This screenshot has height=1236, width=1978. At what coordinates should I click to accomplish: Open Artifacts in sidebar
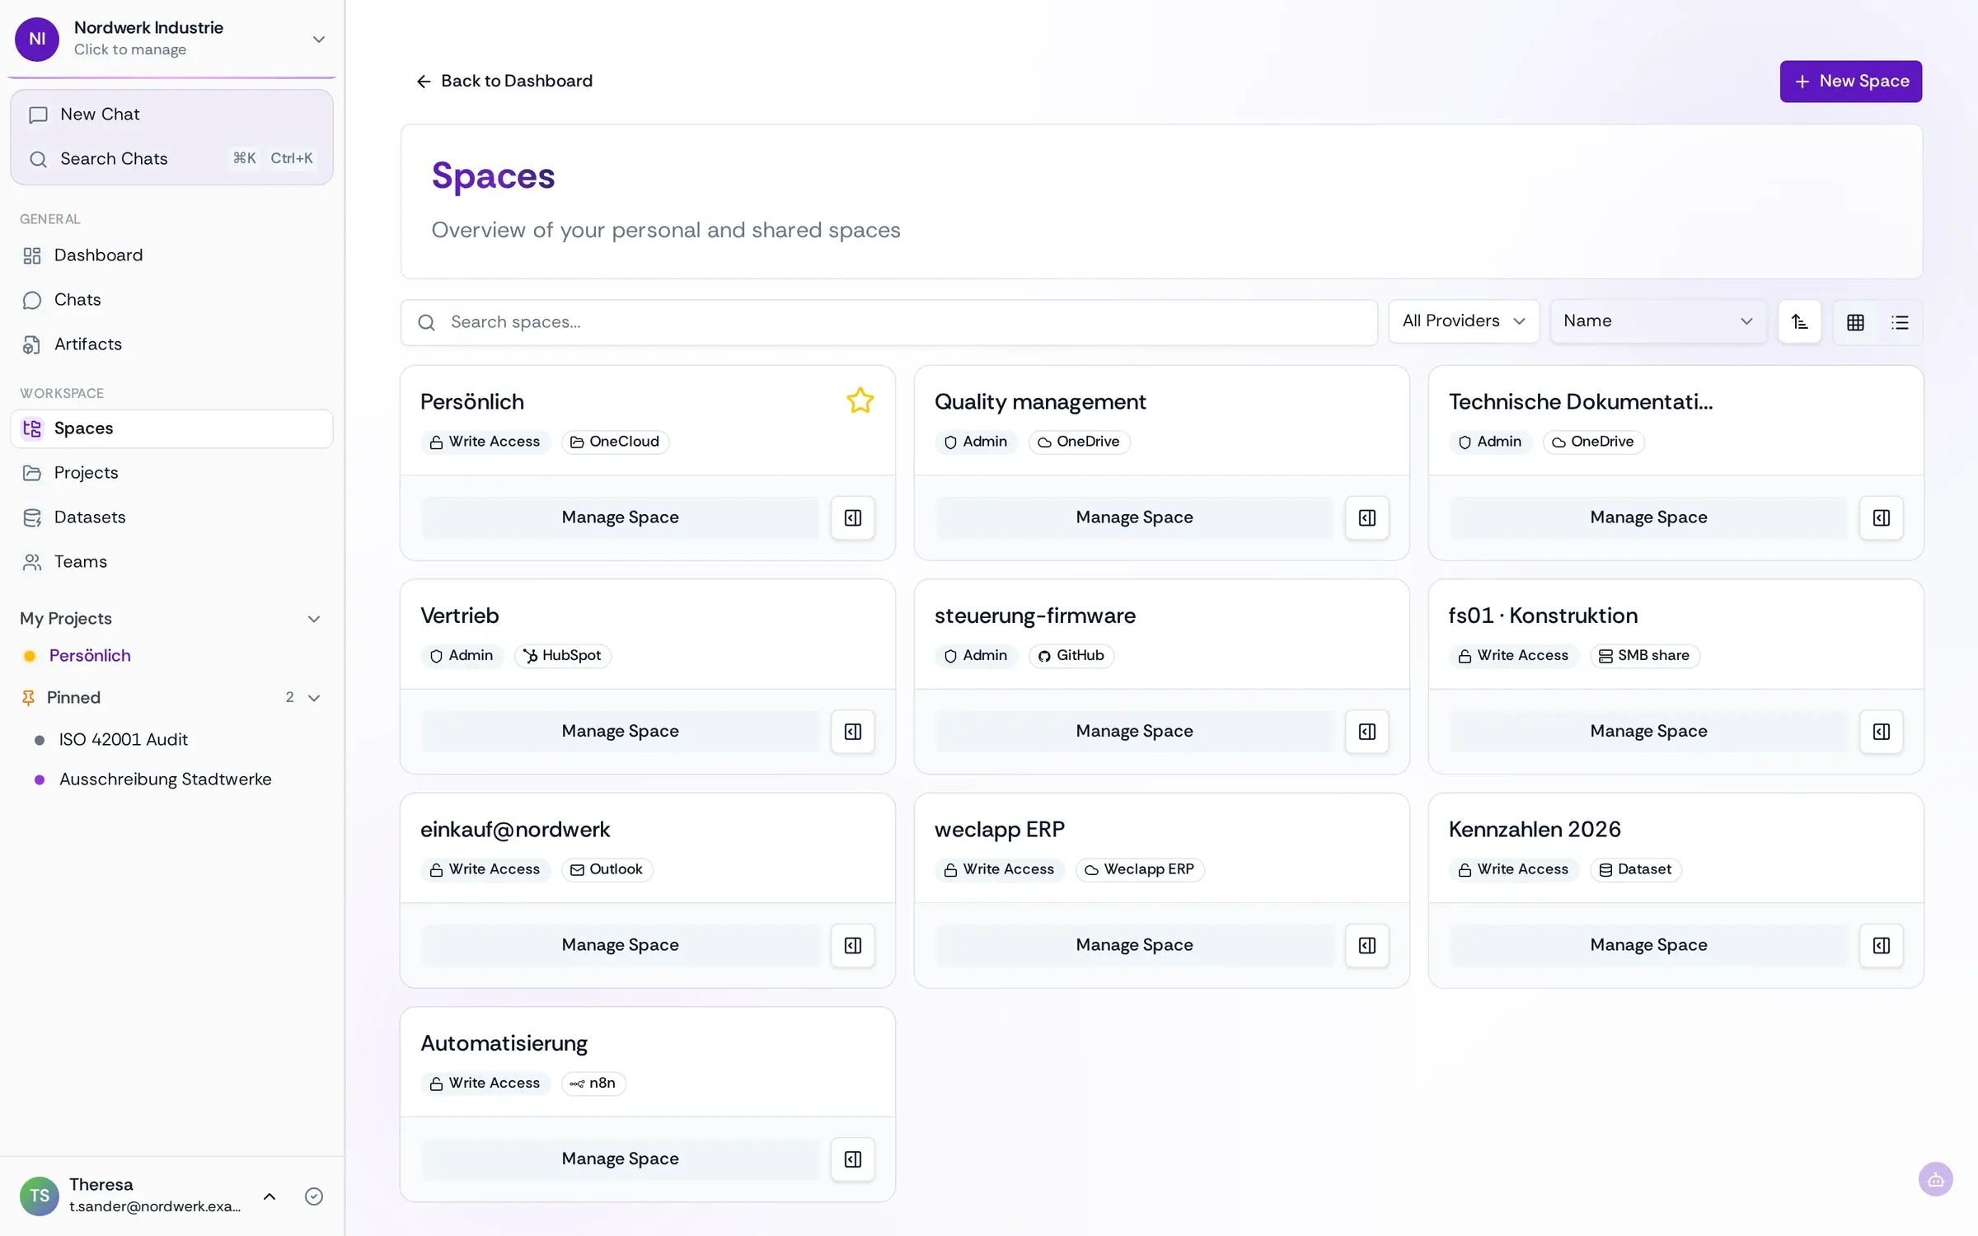(x=171, y=344)
